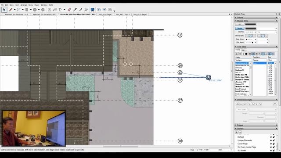Toggle Default layer visibility eye
This screenshot has width=281, height=158.
(x=271, y=137)
